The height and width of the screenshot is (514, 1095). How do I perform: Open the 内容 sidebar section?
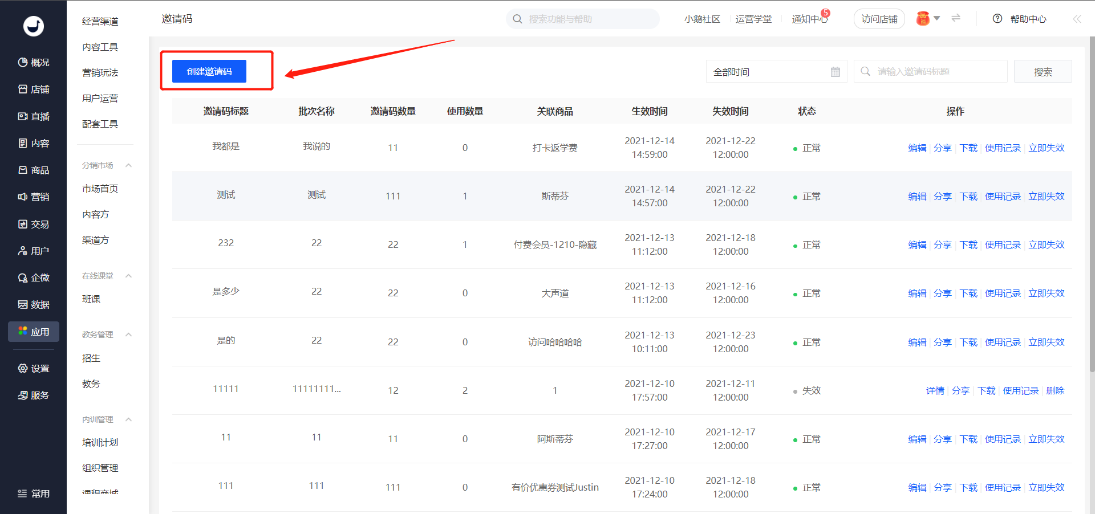tap(33, 143)
